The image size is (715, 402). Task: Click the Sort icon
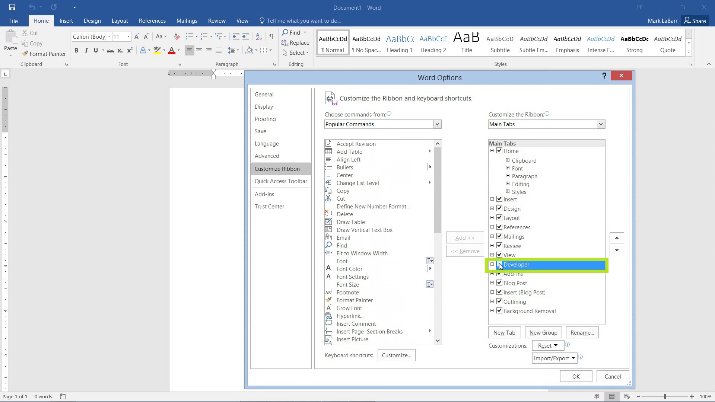click(x=259, y=36)
